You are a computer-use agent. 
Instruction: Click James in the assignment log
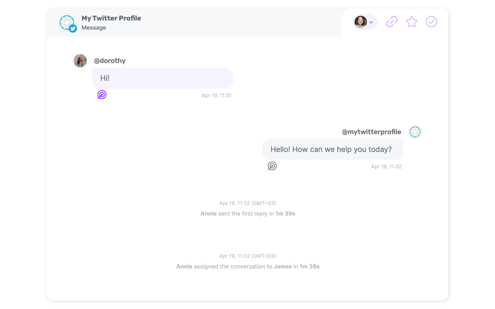point(283,266)
